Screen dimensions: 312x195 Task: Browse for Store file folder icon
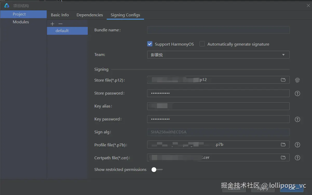283,80
